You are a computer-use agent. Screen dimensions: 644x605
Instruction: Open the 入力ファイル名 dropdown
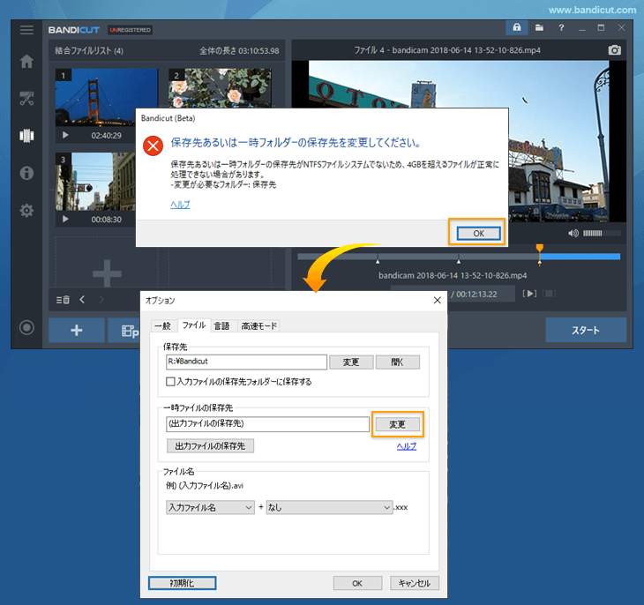(x=210, y=507)
